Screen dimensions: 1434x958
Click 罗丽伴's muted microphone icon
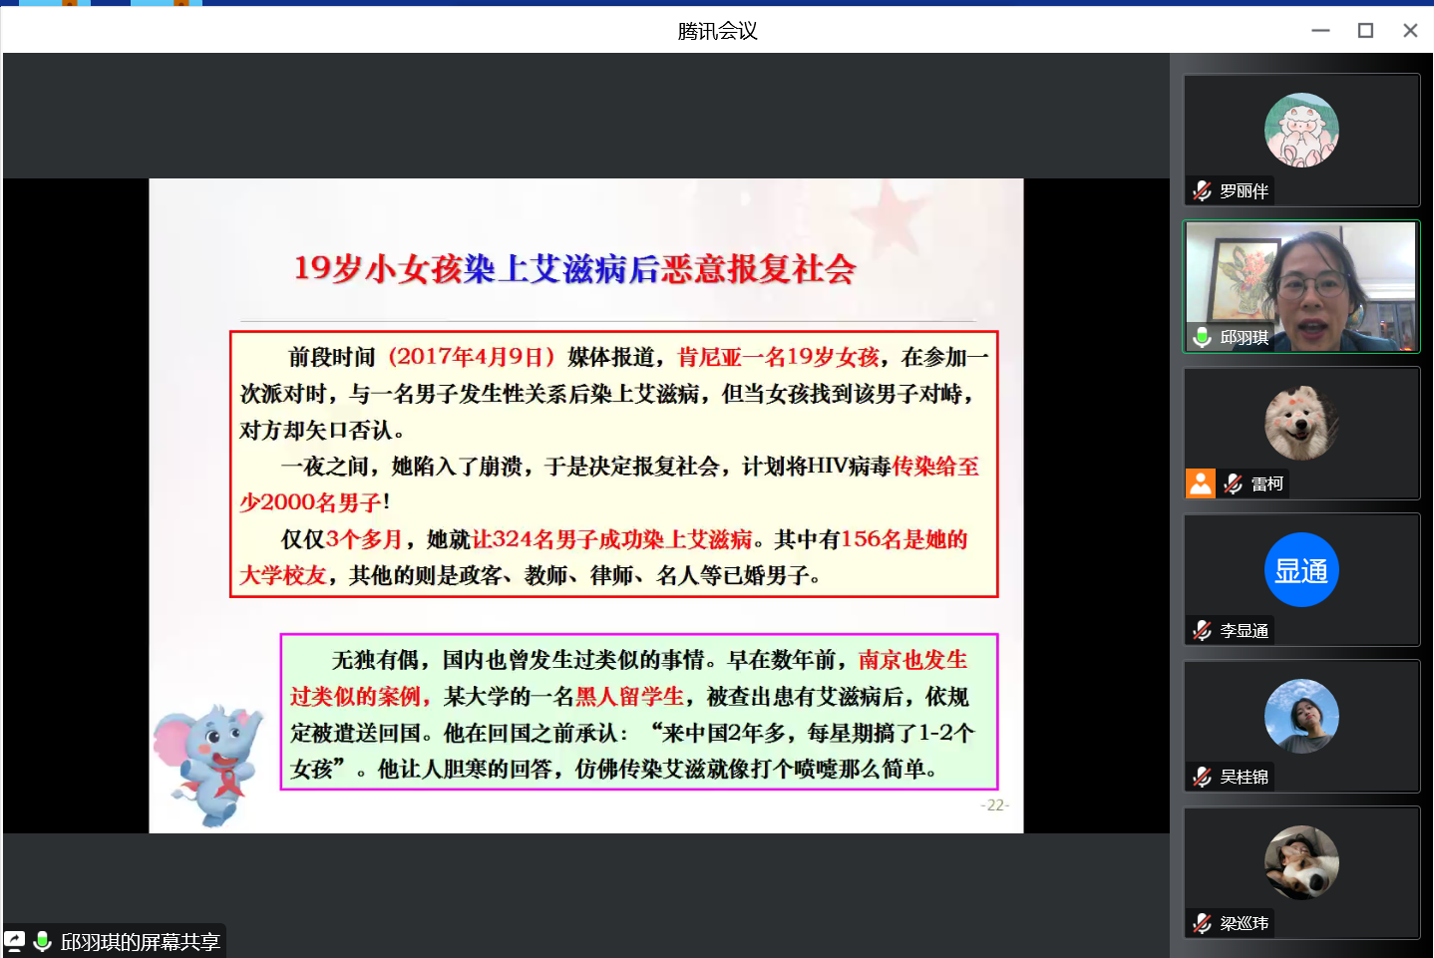click(1202, 190)
